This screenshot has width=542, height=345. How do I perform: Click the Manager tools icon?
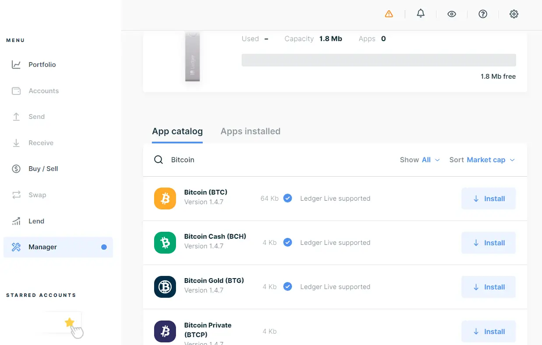click(16, 247)
